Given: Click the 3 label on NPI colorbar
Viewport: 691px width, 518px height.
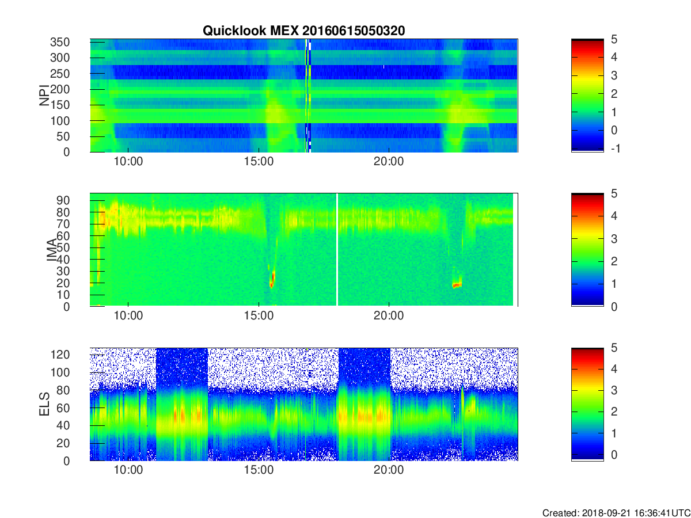Looking at the screenshot, I should 614,75.
